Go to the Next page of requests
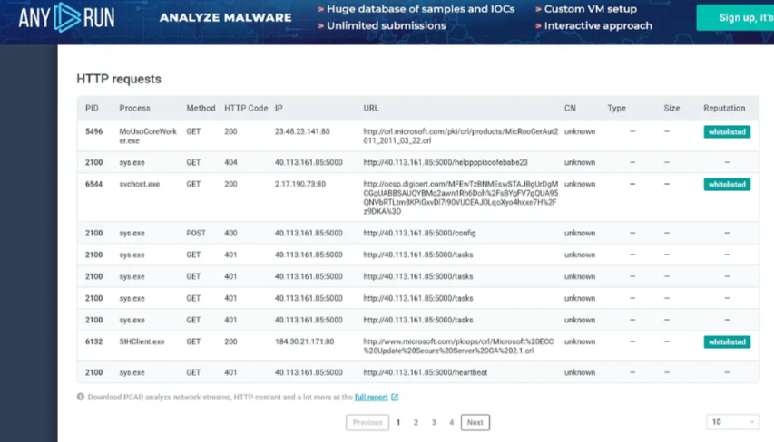This screenshot has height=442, width=774. pyautogui.click(x=475, y=422)
